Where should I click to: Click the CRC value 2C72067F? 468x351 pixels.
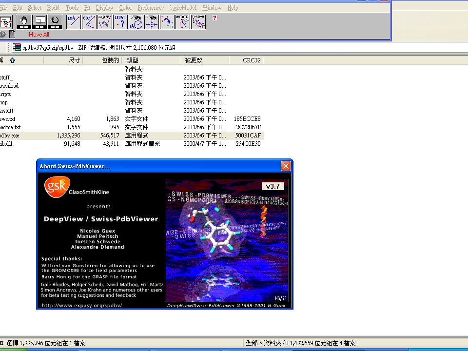pos(248,127)
